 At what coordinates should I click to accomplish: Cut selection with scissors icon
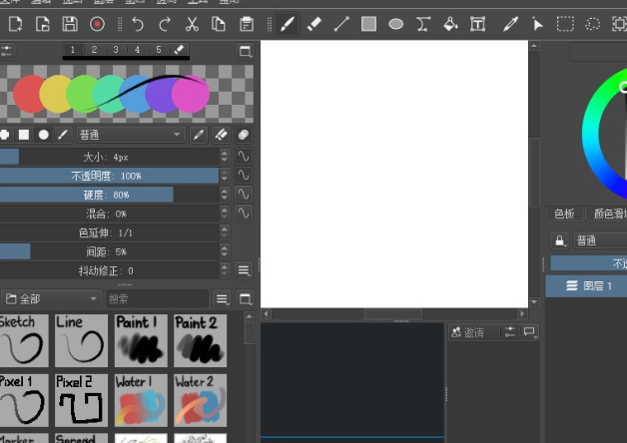192,24
